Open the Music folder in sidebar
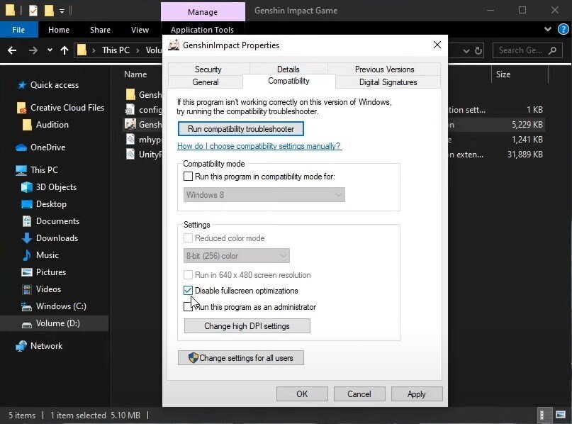This screenshot has height=424, width=572. tap(47, 255)
